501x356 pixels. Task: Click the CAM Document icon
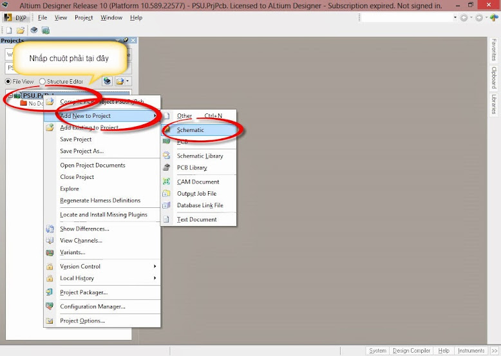tap(167, 182)
